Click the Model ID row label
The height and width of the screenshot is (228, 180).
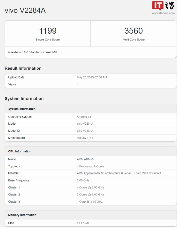tap(14, 131)
